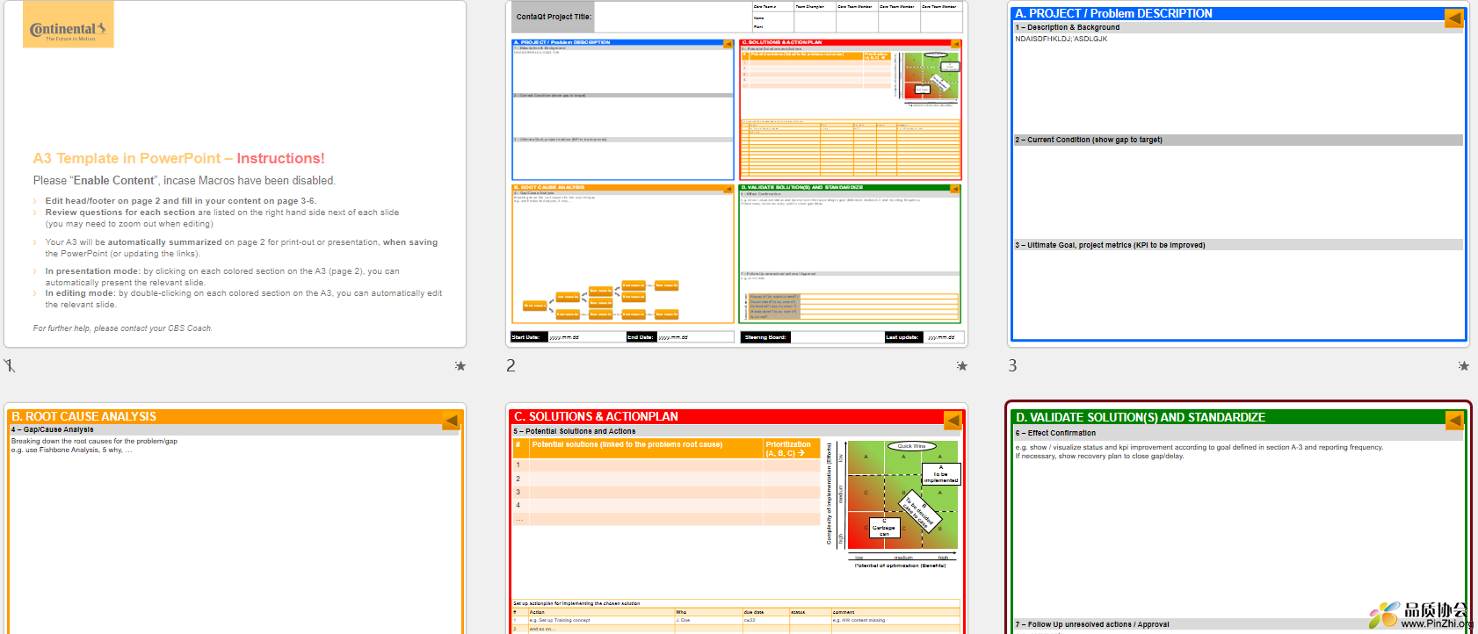Screen dimensions: 1478x634
Task: Click the 'NDAISDFHKLDJ;'ASDLGJK' text on slide 3
Action: point(1061,39)
